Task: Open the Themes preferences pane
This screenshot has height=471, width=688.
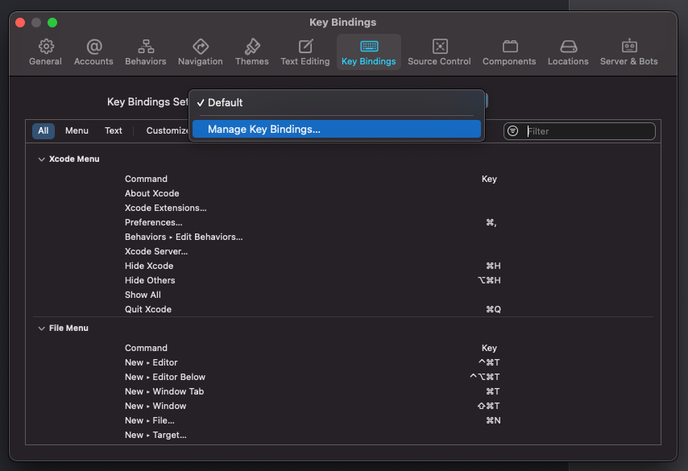Action: (252, 52)
